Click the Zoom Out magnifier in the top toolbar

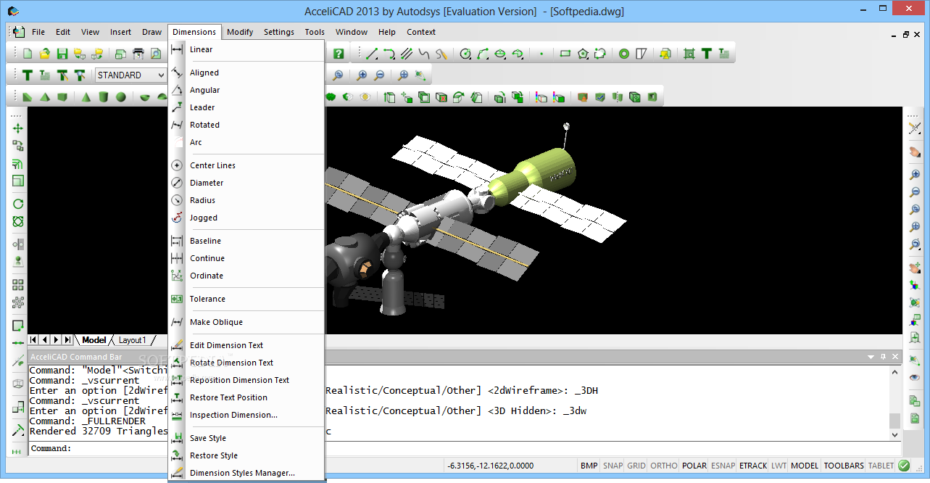coord(379,75)
